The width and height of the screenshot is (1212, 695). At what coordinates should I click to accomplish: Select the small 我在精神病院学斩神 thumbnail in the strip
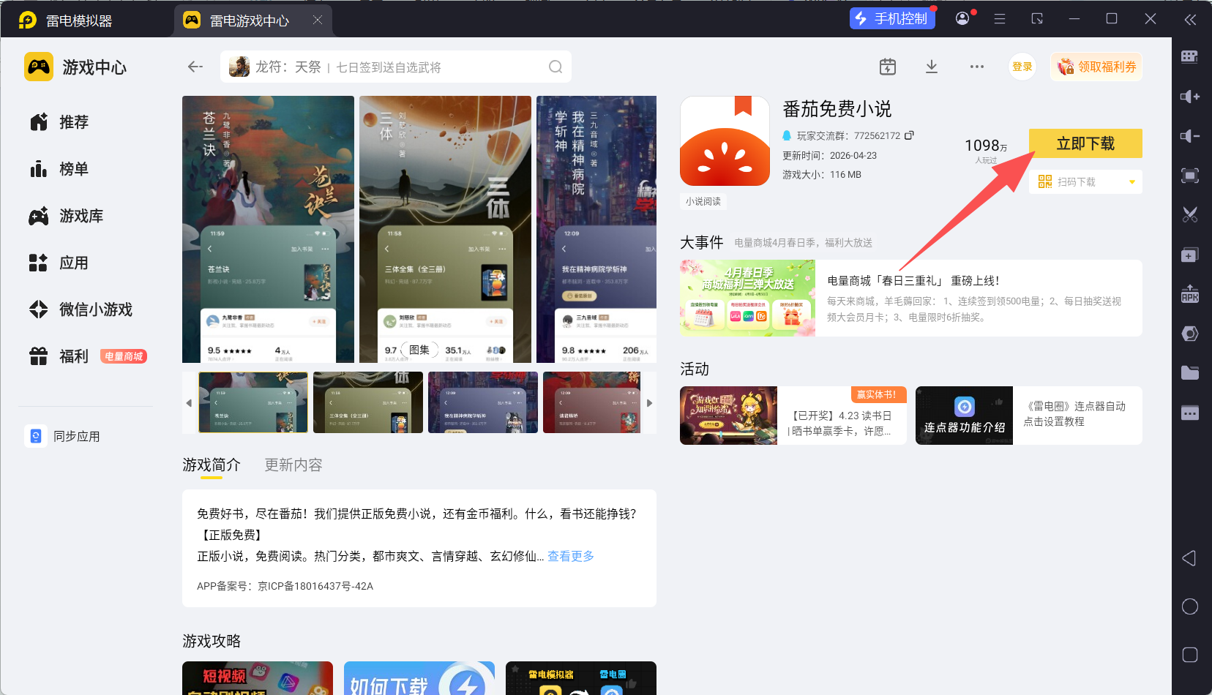[x=483, y=402]
